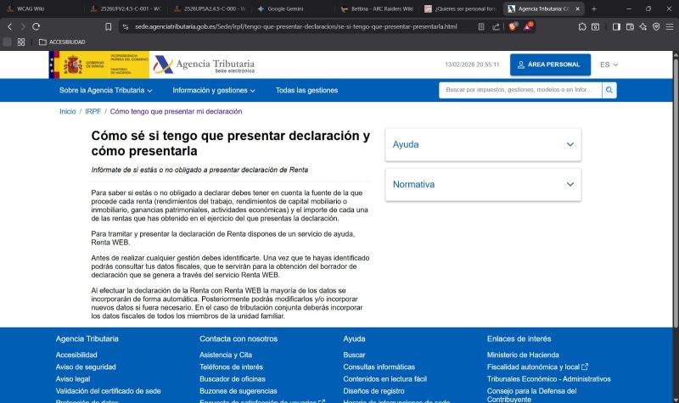
Task: Click the Brave Shields lion icon
Action: [514, 26]
